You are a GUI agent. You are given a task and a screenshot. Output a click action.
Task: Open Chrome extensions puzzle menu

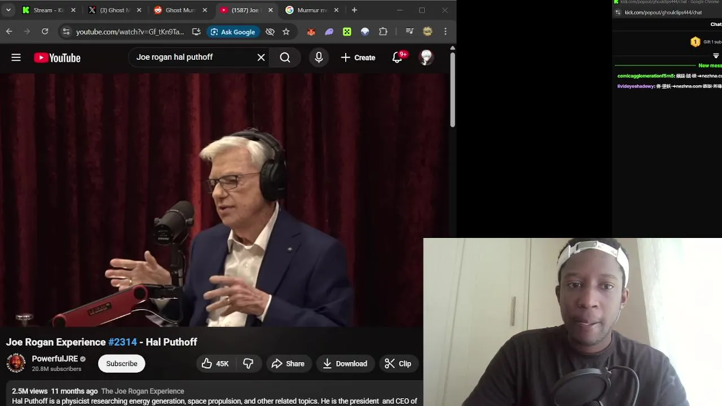tap(384, 32)
